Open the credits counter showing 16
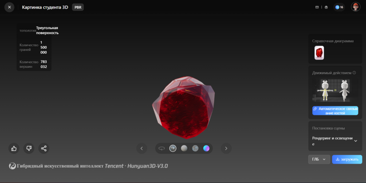The width and height of the screenshot is (366, 183). click(x=339, y=7)
